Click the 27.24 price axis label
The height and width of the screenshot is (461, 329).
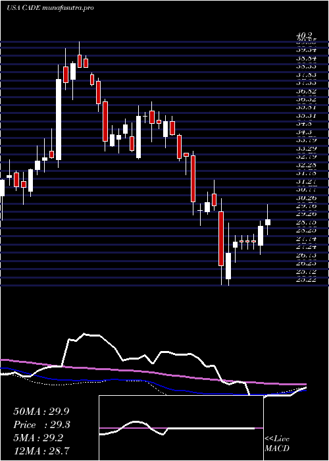pyautogui.click(x=307, y=247)
